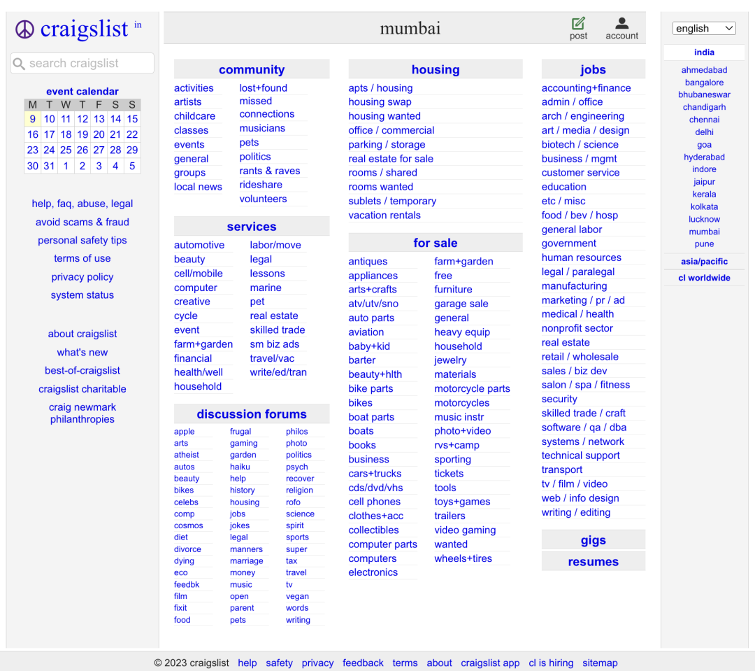Open footer sitemap link
Image resolution: width=755 pixels, height=671 pixels.
[600, 663]
